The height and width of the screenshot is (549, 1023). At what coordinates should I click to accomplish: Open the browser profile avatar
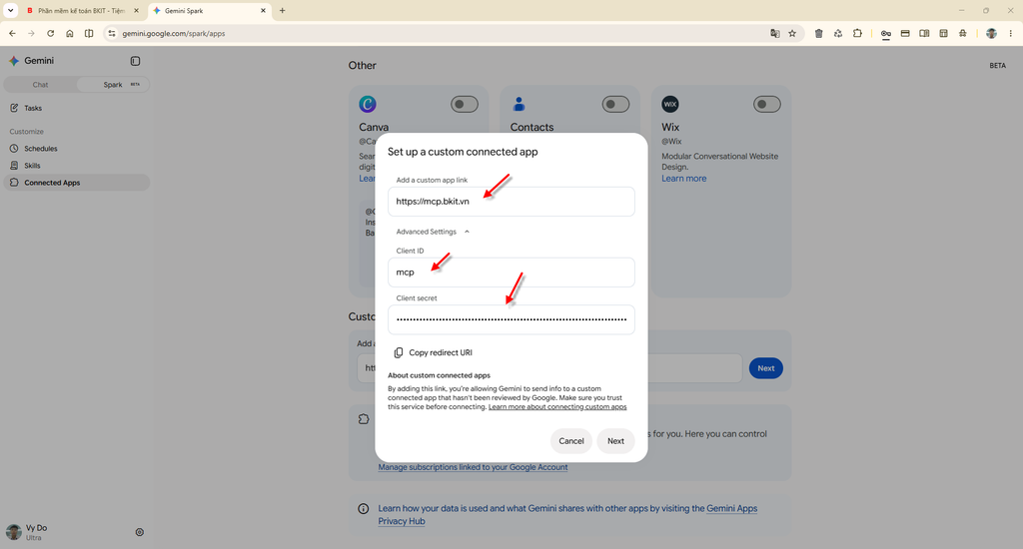tap(991, 33)
